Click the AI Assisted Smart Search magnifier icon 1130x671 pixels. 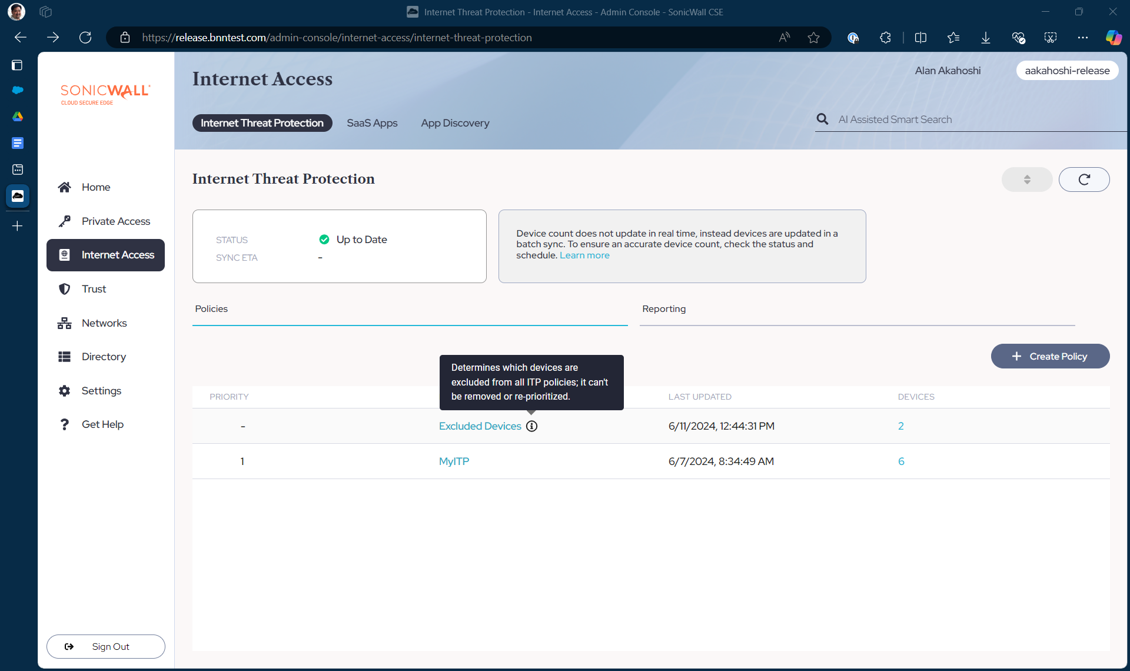coord(822,119)
